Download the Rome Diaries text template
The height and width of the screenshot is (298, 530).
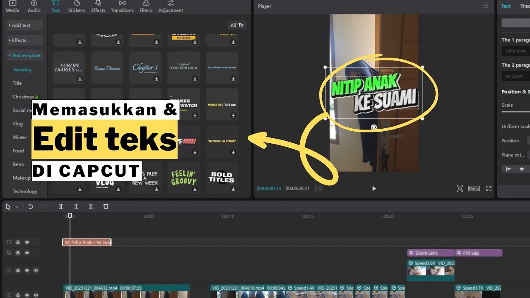point(118,79)
